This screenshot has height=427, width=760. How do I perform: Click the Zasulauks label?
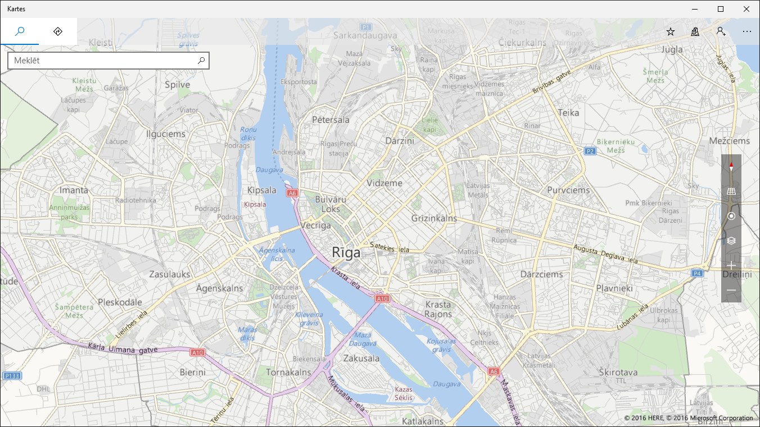pos(170,274)
